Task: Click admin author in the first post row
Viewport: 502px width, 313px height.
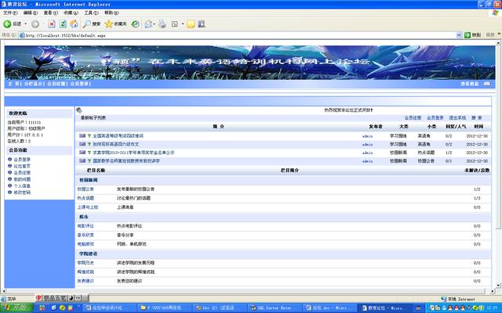Action: [367, 136]
